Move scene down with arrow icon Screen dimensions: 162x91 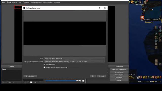point(13,82)
